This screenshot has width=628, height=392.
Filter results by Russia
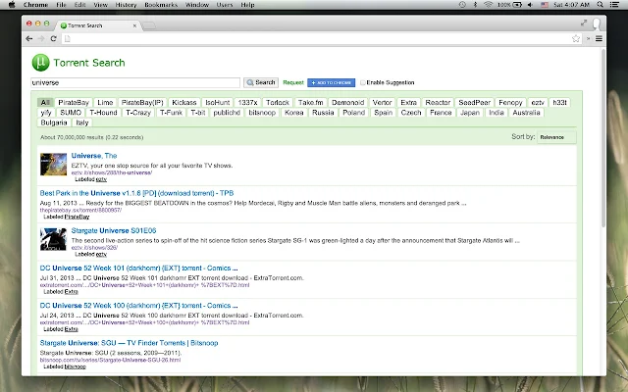pos(323,113)
